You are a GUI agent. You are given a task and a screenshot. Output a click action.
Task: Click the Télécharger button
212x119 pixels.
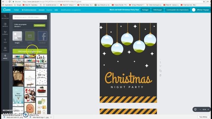[x=158, y=10]
